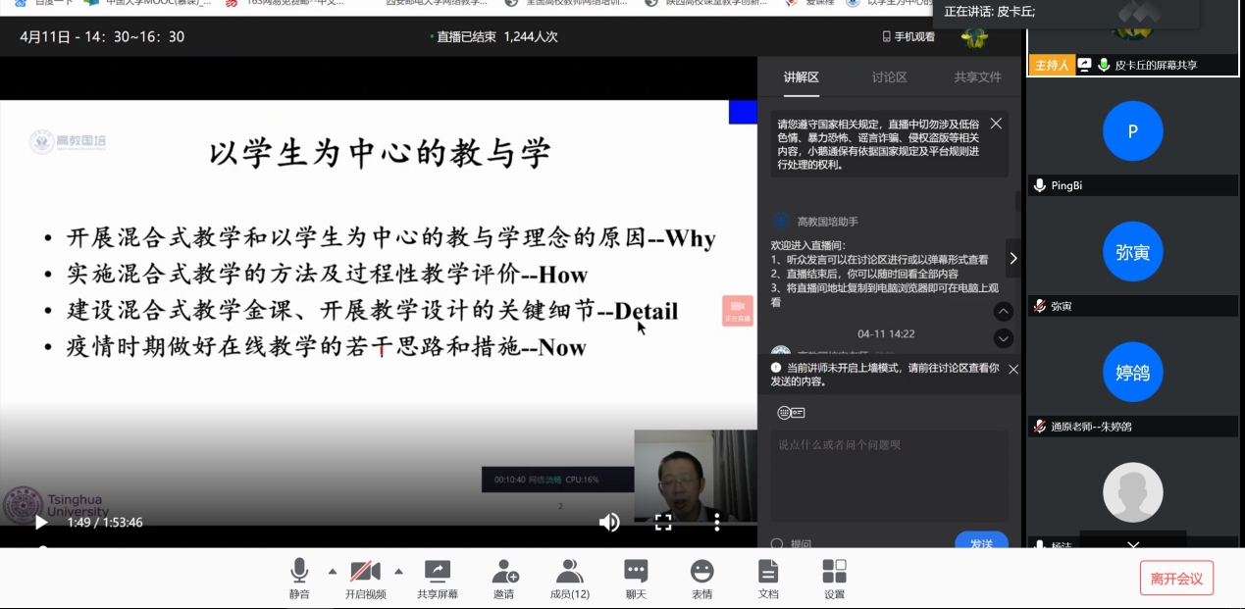This screenshot has height=609, width=1245.
Task: Expand video options arrow beside 开启视频
Action: point(398,571)
